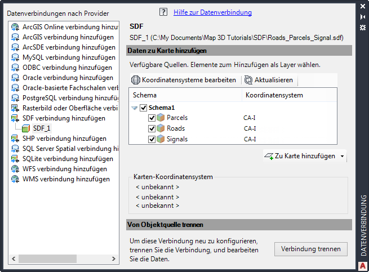This screenshot has height=272, width=369.
Task: Select WFS verbindung hinzufügen entry
Action: (64, 169)
